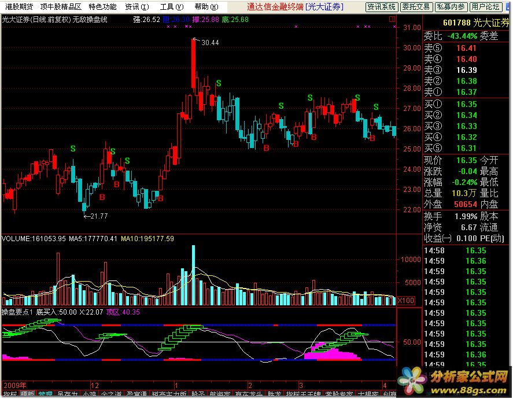Select the 管理 tab at the bottom
The width and height of the screenshot is (513, 399).
pyautogui.click(x=45, y=394)
